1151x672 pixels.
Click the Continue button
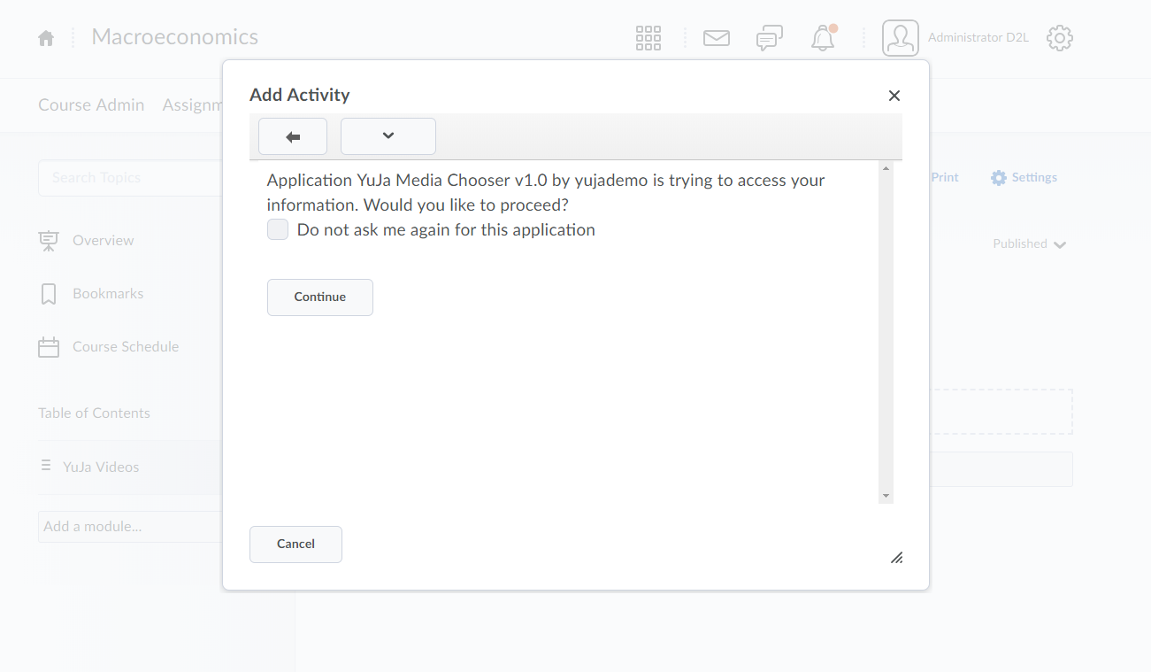320,297
